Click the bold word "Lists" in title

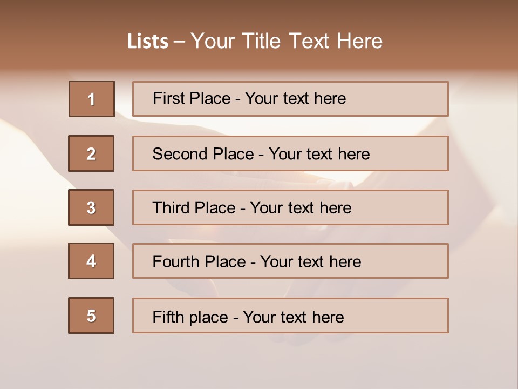(148, 42)
